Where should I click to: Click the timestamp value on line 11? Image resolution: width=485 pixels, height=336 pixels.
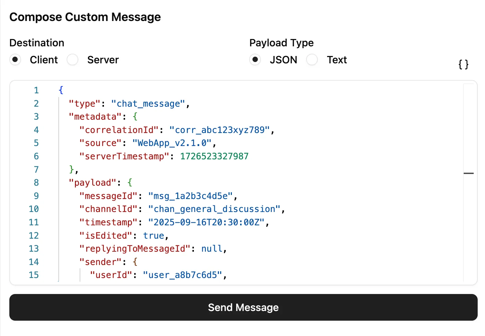pos(207,222)
